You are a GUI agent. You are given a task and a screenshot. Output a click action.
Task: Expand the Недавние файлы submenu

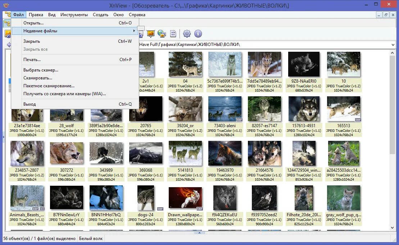pyautogui.click(x=75, y=31)
